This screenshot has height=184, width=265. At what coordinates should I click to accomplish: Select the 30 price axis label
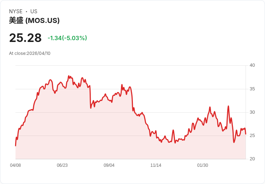(252, 112)
